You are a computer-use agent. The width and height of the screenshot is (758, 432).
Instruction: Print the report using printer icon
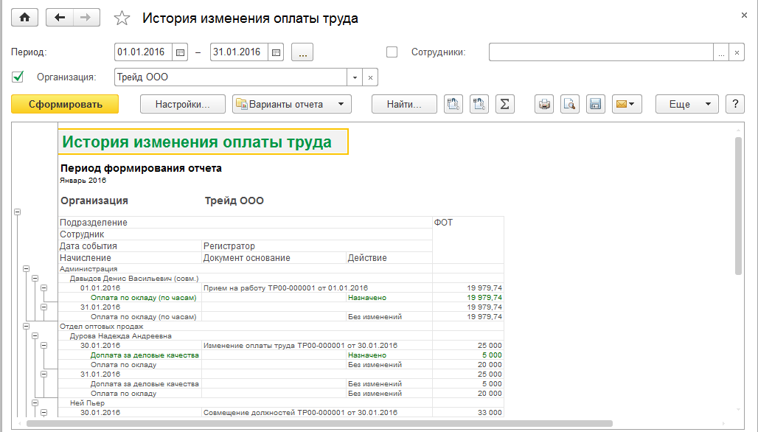point(545,104)
